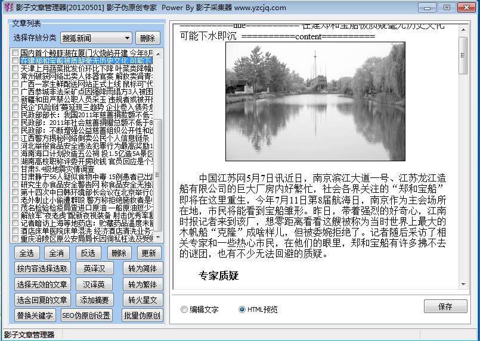The height and width of the screenshot is (341, 480).
Task: Enable checkbox for 广西一家生鲜配送网站正式上线
Action: (15, 83)
